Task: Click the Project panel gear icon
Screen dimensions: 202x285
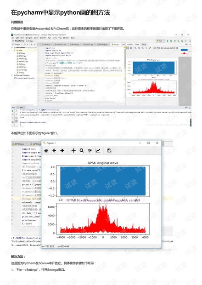Action: click(31, 44)
